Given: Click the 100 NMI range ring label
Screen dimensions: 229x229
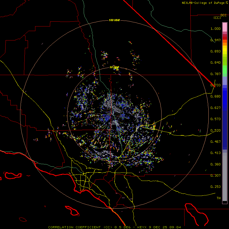Looking at the screenshot, I should point(114,20).
